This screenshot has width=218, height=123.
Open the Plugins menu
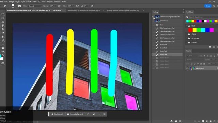pos(50,2)
